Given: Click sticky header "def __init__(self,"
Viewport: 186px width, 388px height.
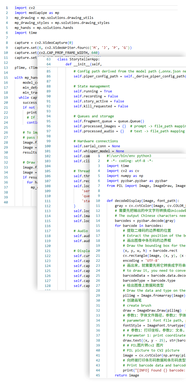Looking at the screenshot, I should (x=83, y=64).
